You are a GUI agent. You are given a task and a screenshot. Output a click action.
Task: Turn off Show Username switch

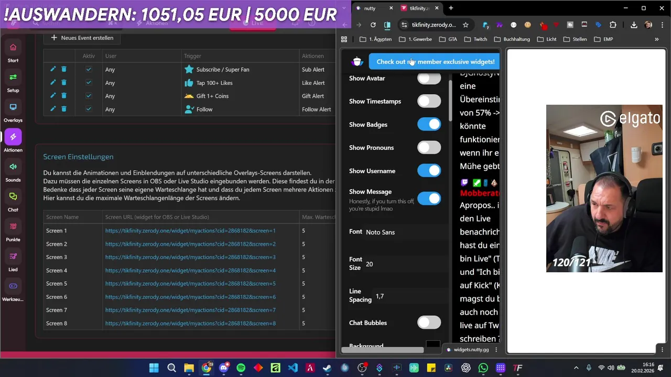point(429,170)
